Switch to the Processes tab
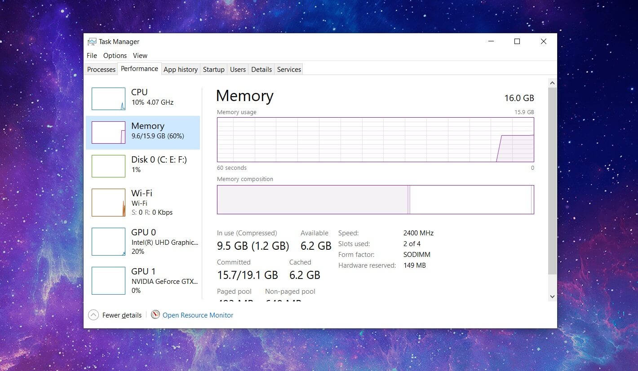This screenshot has width=638, height=371. coord(101,69)
